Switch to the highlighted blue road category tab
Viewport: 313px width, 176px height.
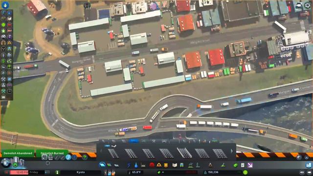(134, 141)
